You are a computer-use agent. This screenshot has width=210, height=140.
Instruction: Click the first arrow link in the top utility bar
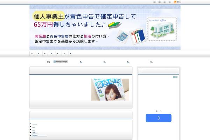click(154, 2)
